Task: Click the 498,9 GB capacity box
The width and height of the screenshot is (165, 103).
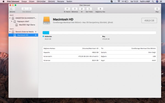Action: pos(149,21)
